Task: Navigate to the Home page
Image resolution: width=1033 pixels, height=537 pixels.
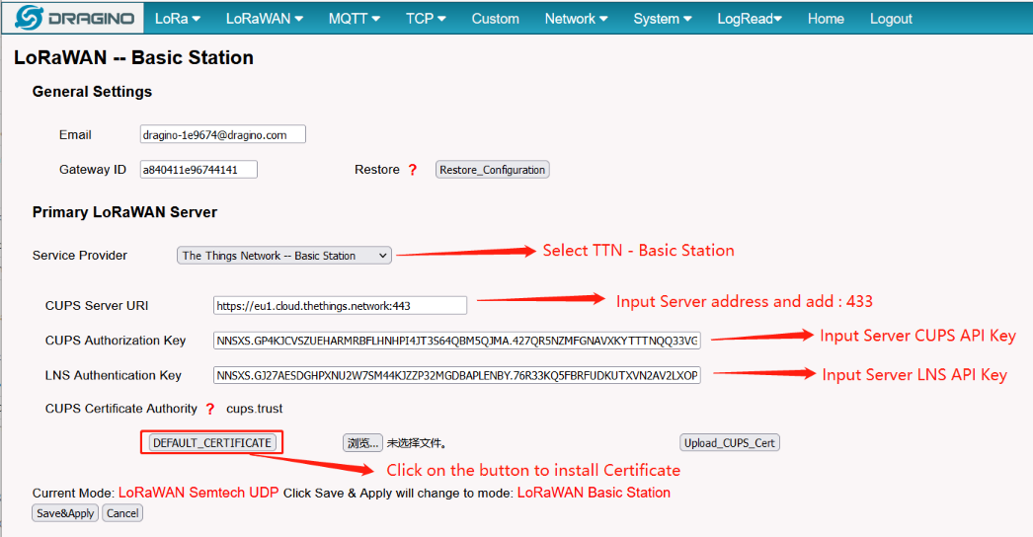Action: [x=826, y=19]
